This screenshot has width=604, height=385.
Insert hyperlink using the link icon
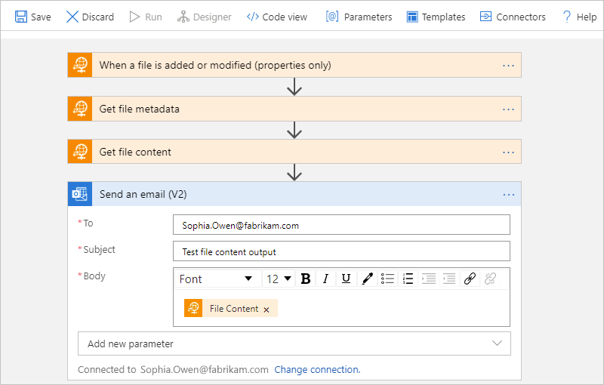(x=470, y=279)
